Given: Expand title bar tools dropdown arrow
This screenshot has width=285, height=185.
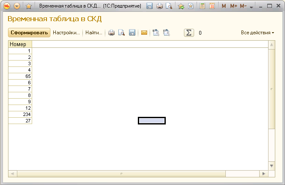Looking at the screenshot, I should pyautogui.click(x=252, y=7).
